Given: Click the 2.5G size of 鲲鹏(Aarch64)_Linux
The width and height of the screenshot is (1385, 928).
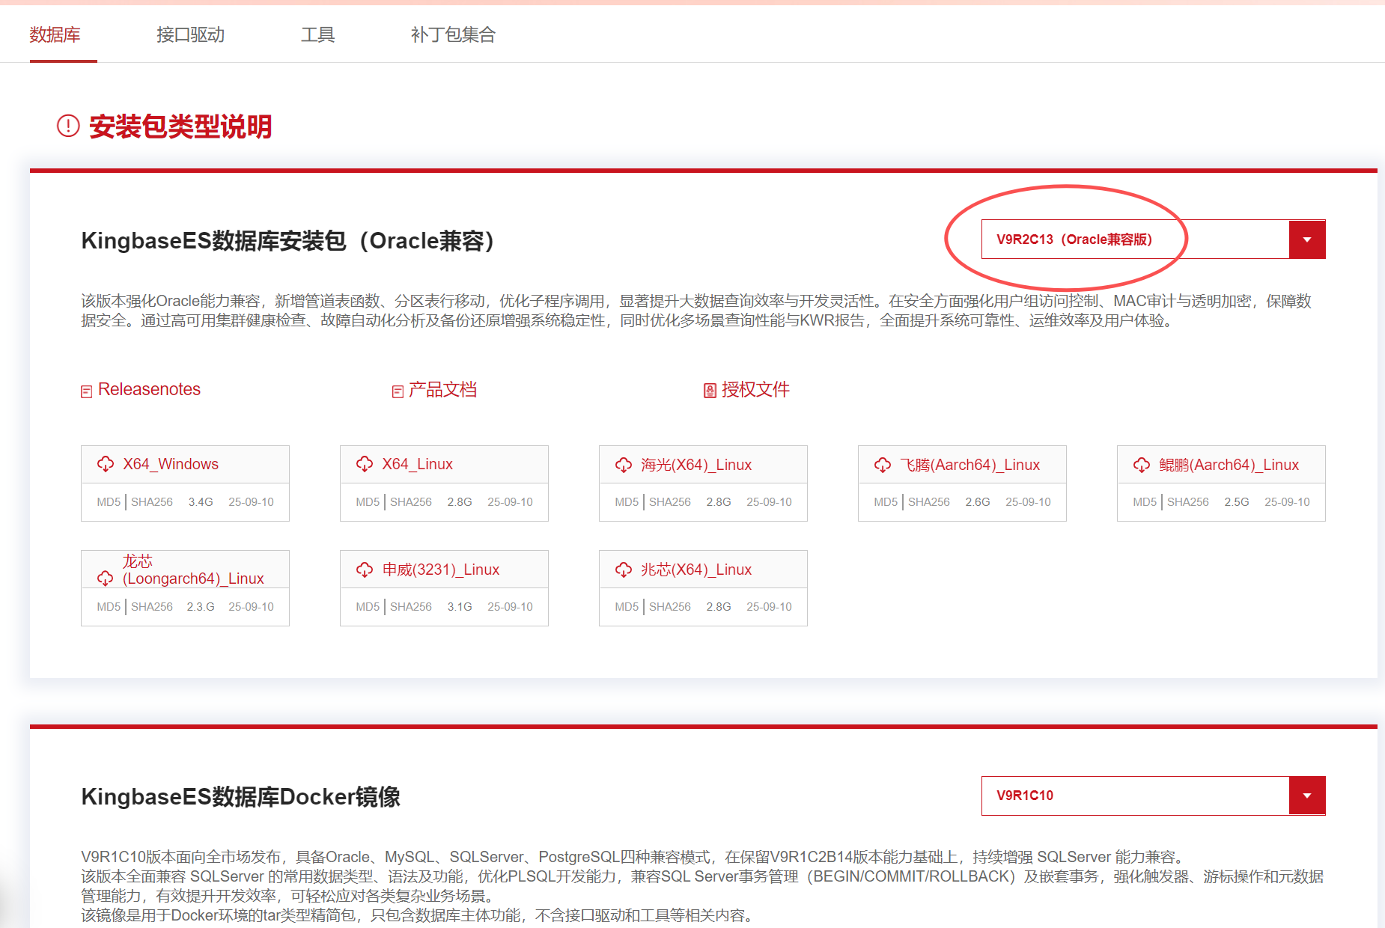Looking at the screenshot, I should [1237, 502].
